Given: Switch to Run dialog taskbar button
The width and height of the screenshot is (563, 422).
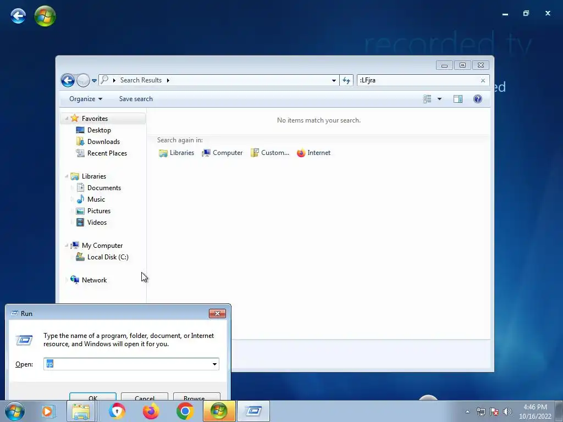Looking at the screenshot, I should pos(253,411).
